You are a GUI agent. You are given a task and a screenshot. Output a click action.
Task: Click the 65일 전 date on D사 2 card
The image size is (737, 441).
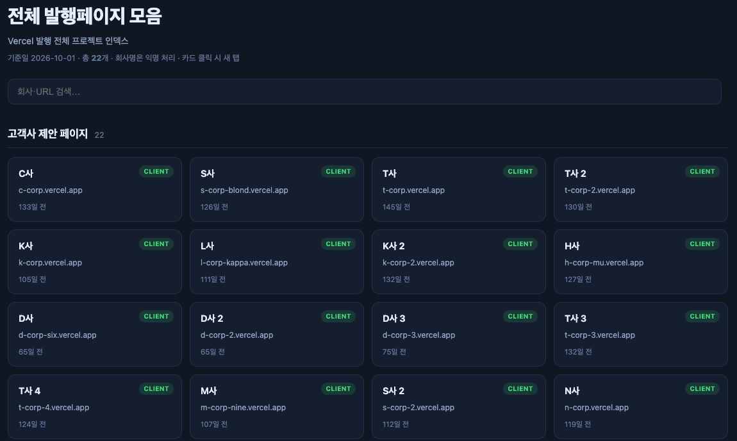coord(213,352)
